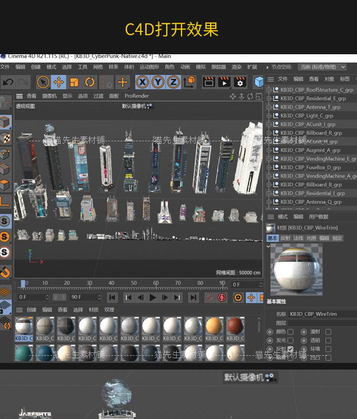Click the Enable Axis icon
357x419 pixels.
pos(5,201)
